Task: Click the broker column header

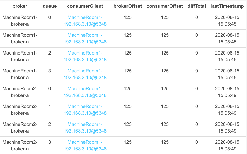Action: point(20,6)
